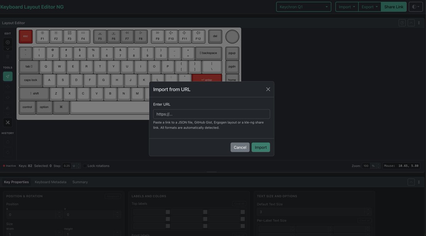Open the Keychron Q1 keyboard selector
Image resolution: width=426 pixels, height=236 pixels.
tap(304, 6)
